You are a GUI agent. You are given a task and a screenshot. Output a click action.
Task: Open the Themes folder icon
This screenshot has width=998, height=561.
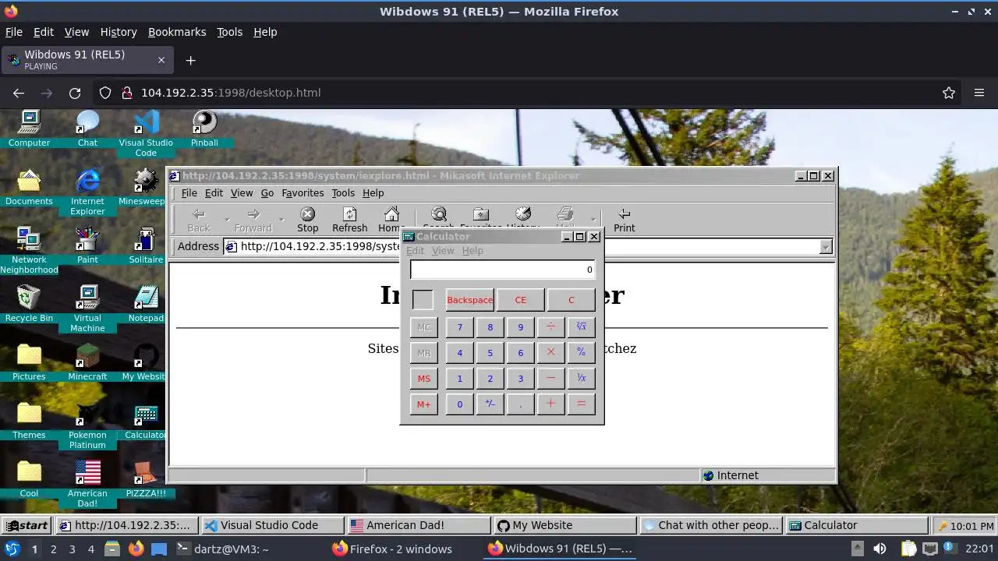(x=29, y=421)
